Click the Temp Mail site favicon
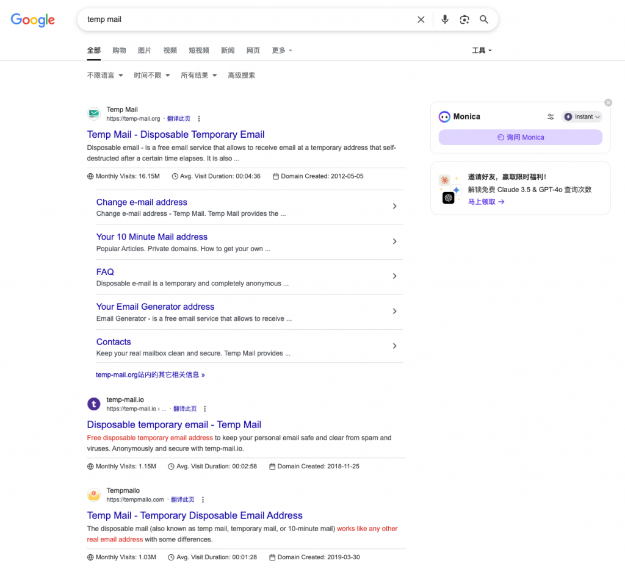 tap(94, 114)
